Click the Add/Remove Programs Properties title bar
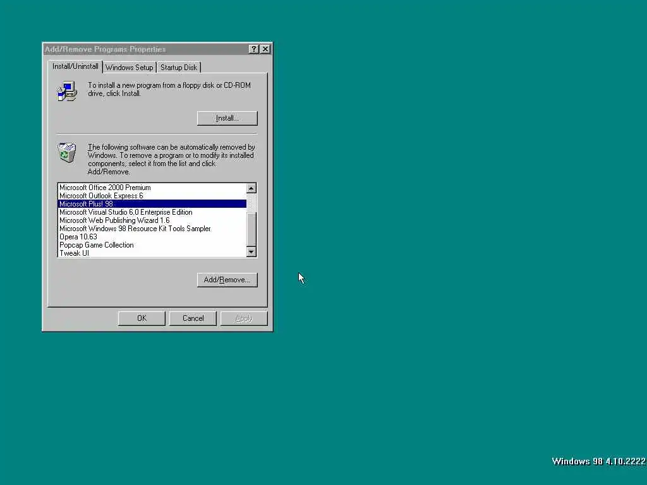The image size is (647, 485). point(147,49)
